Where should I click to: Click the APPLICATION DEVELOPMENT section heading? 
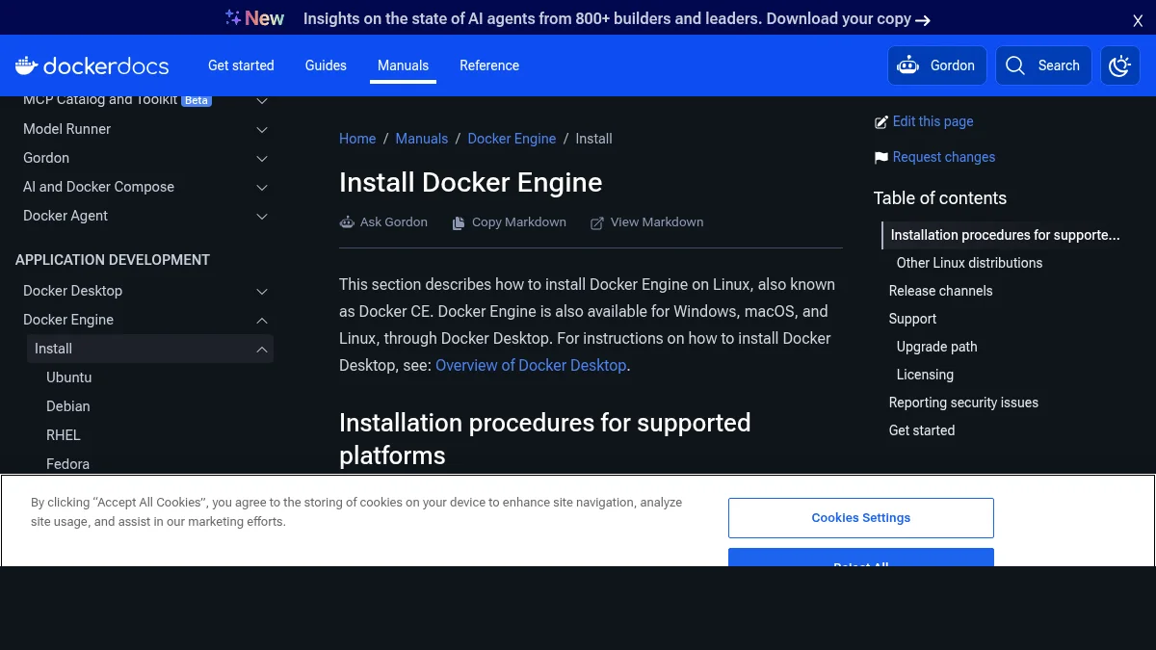pos(113,260)
